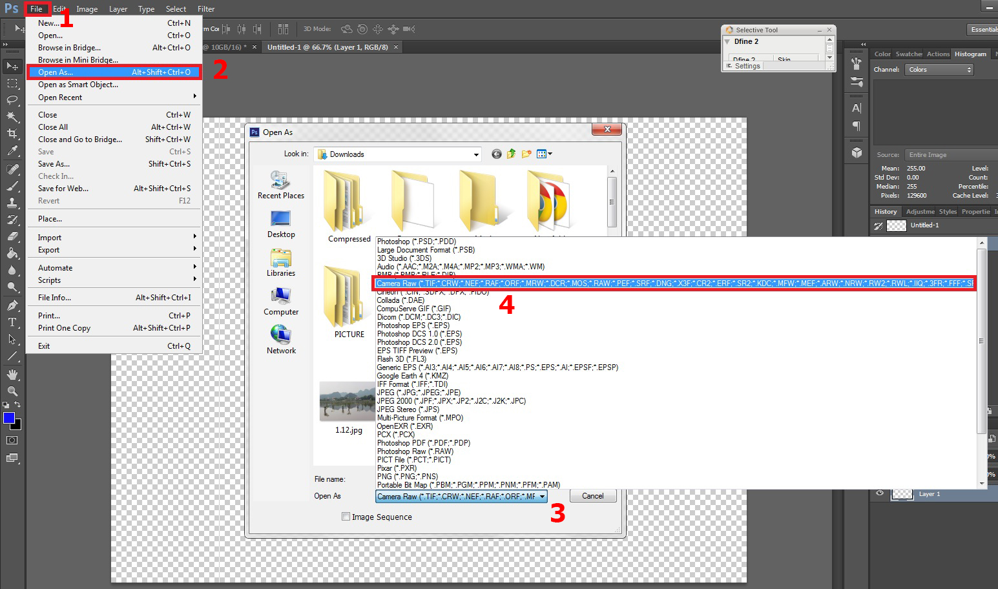Open Libraries location in dialog sidebar

coord(281,262)
